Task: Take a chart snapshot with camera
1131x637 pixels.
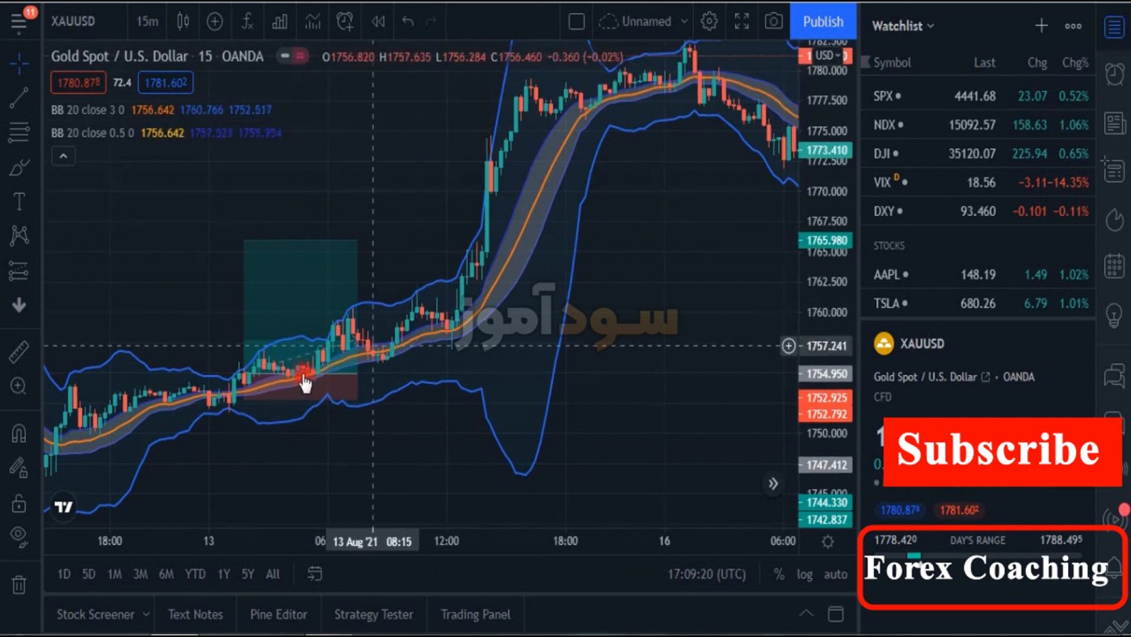Action: coord(774,22)
